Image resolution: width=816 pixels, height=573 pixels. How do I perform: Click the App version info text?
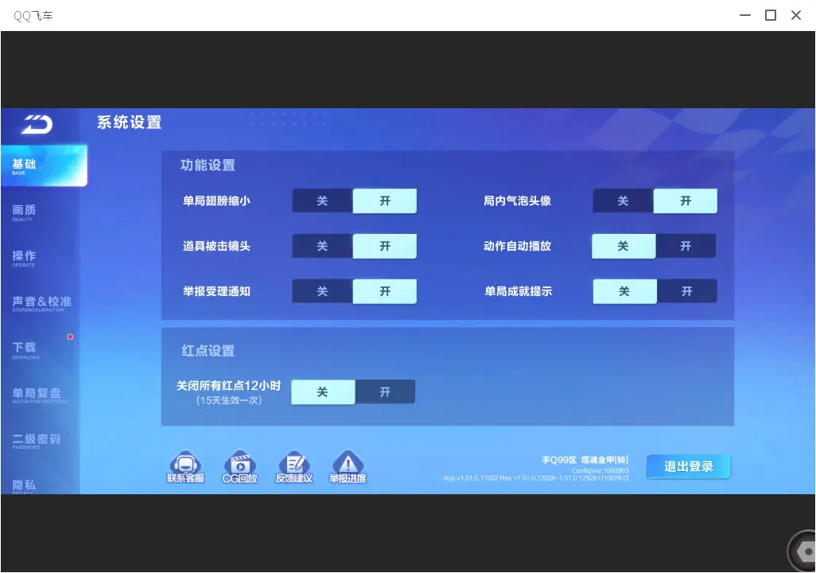click(x=536, y=478)
